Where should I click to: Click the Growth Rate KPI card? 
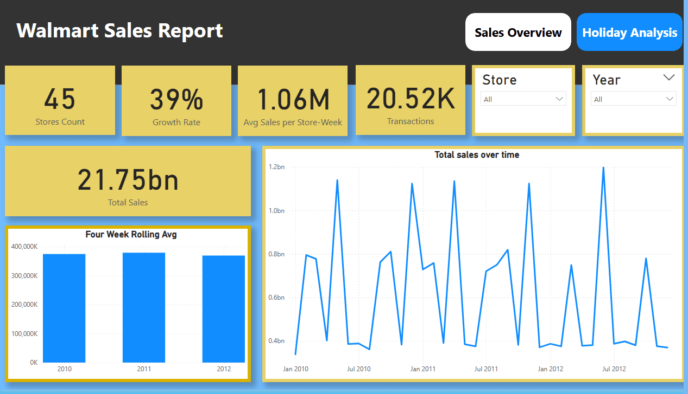176,100
